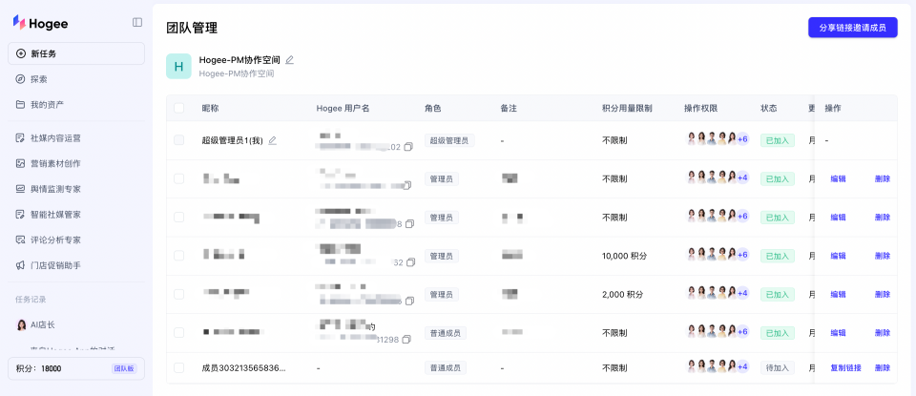This screenshot has height=396, width=916.
Task: Start a 新任务 from the sidebar
Action: [x=76, y=53]
